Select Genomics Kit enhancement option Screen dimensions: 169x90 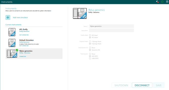[x=90, y=50]
